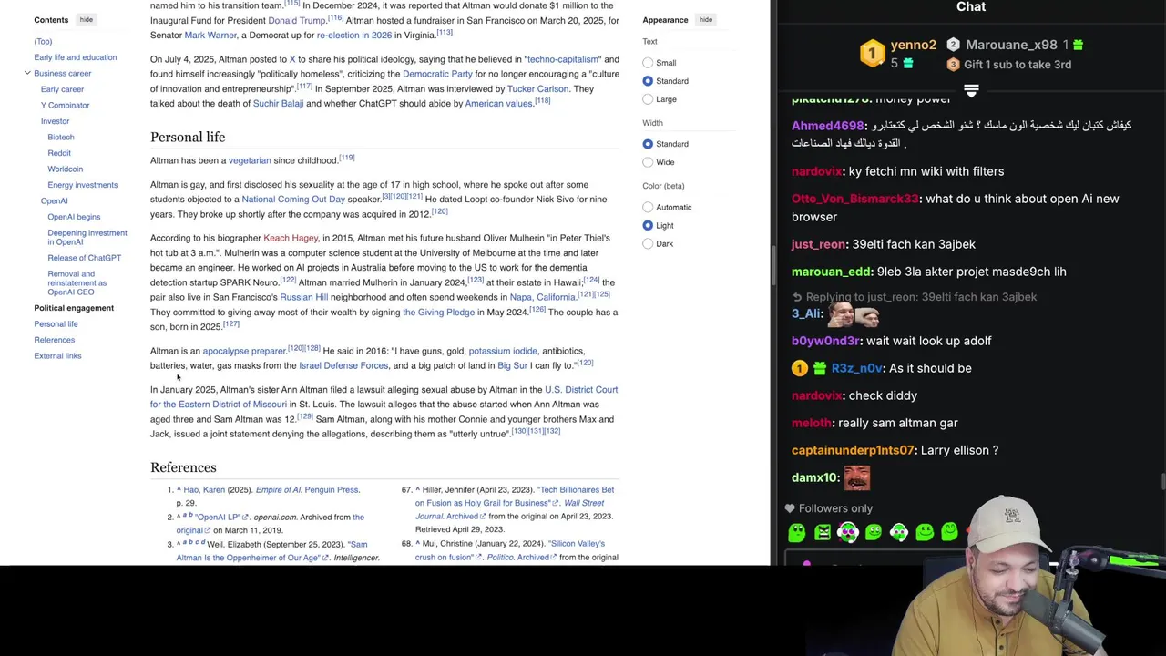Open Y Combinator in Contents
Viewport: 1166px width, 656px height.
65,105
